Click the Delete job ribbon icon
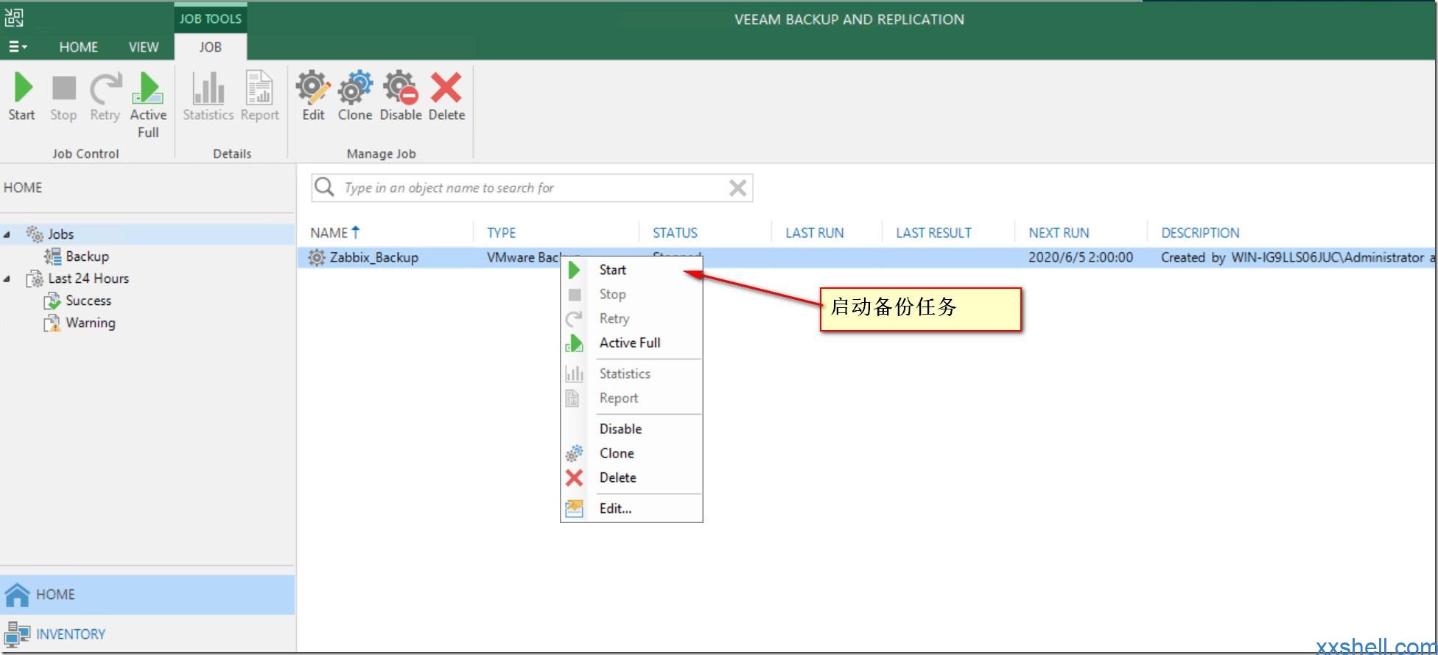The image size is (1438, 655). (x=446, y=97)
